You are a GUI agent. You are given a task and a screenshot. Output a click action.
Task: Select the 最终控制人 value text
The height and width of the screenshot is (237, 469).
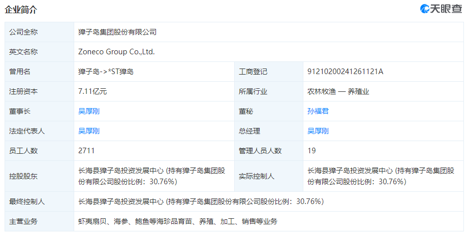coord(201,201)
